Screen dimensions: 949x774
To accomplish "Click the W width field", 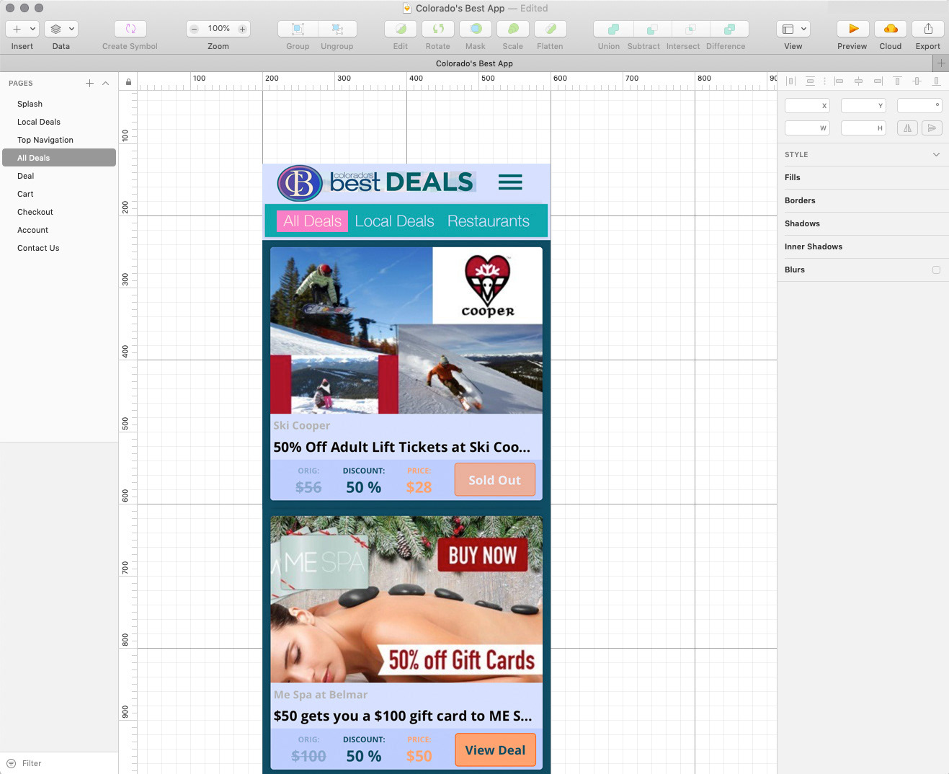I will [807, 128].
